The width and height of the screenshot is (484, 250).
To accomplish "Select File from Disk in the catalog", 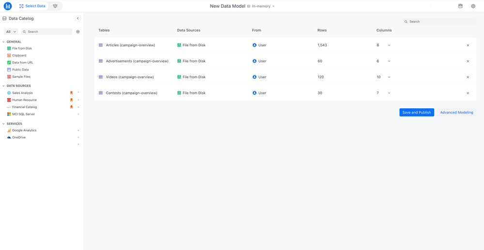I will (x=22, y=48).
